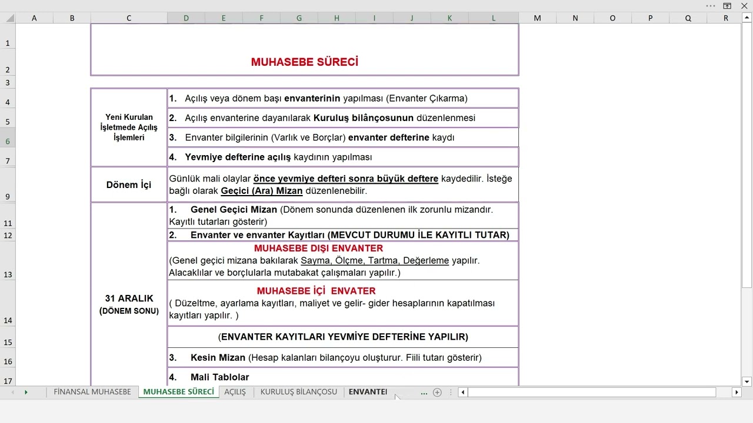Click horizontal scrollbar left arrow

tap(463, 392)
